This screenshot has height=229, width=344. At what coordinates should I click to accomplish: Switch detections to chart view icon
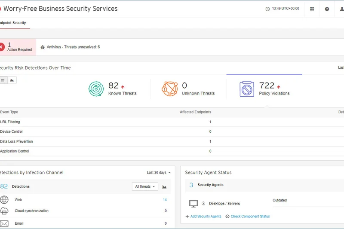coord(12,80)
